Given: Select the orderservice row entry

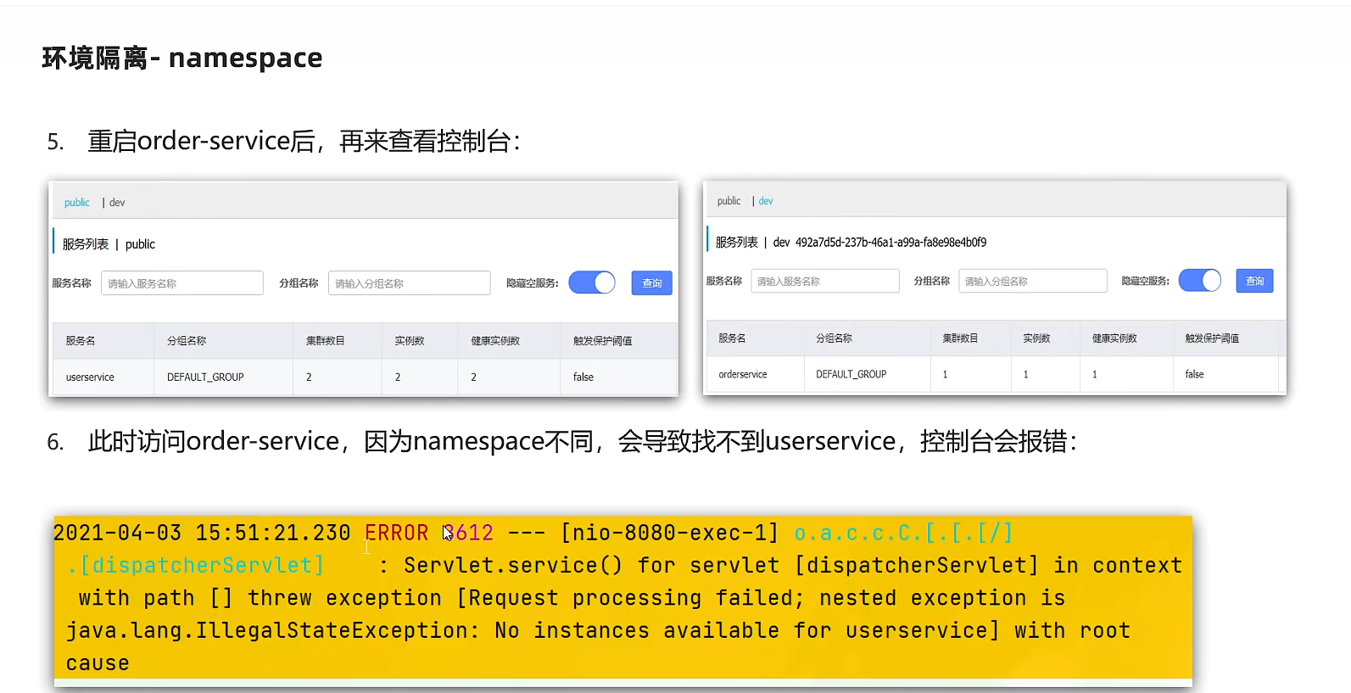Looking at the screenshot, I should (743, 374).
